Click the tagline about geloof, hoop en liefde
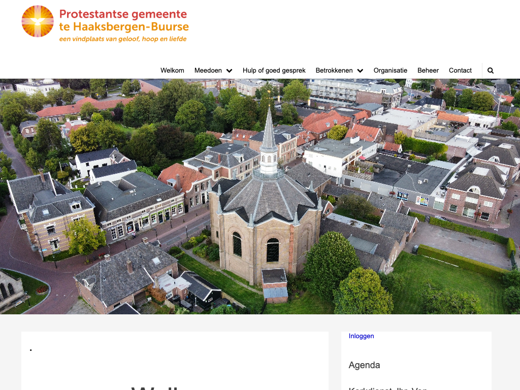Image resolution: width=520 pixels, height=390 pixels. (123, 39)
